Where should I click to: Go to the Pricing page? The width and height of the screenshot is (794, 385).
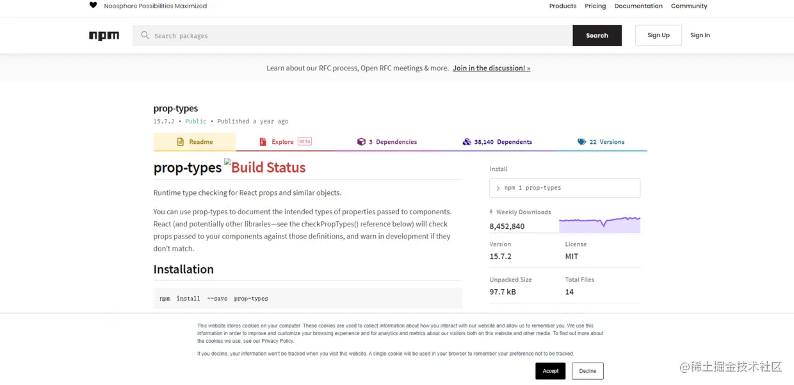595,6
